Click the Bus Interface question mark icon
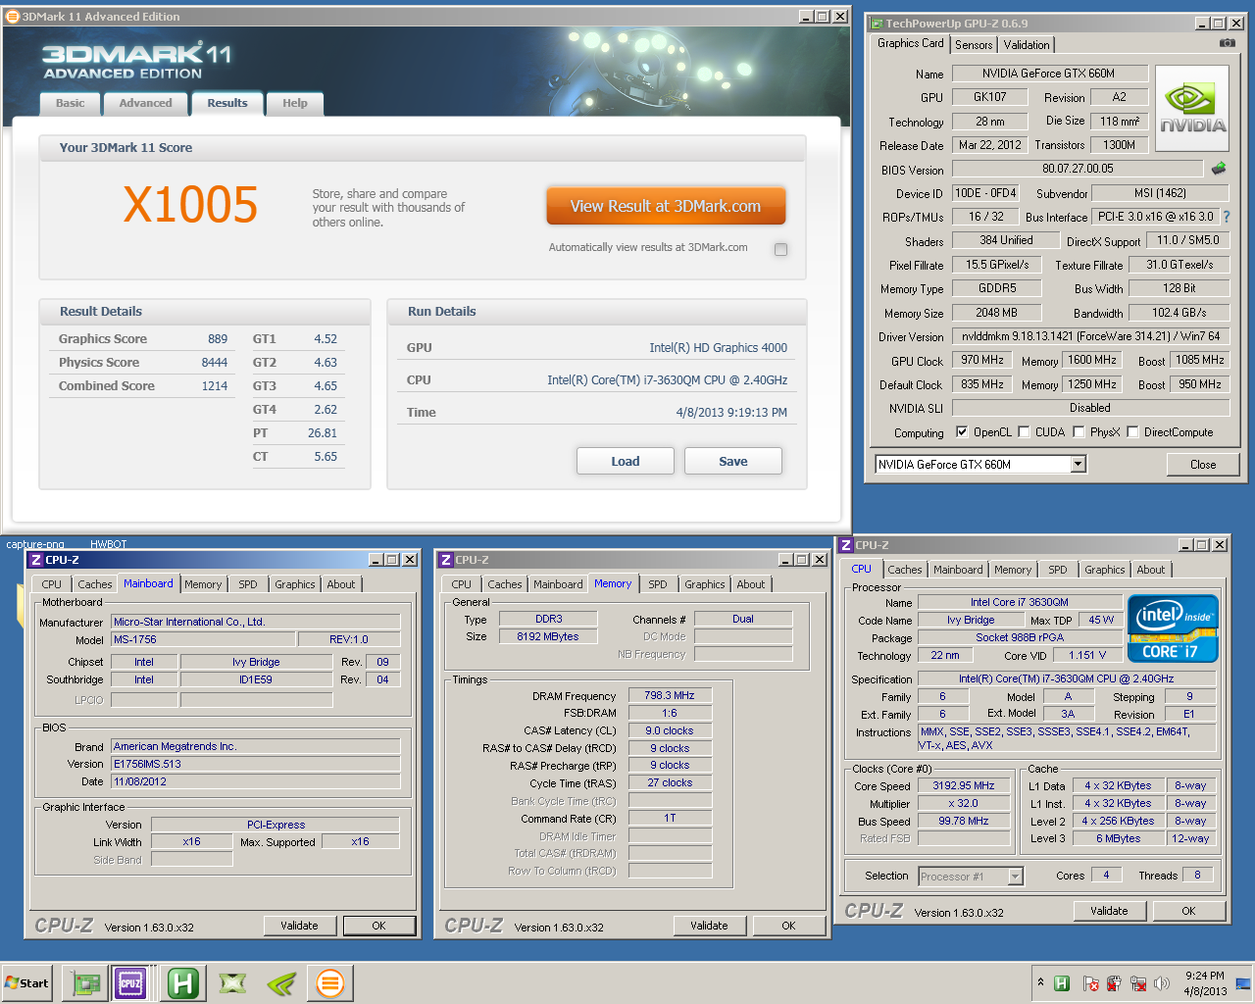 1226,217
